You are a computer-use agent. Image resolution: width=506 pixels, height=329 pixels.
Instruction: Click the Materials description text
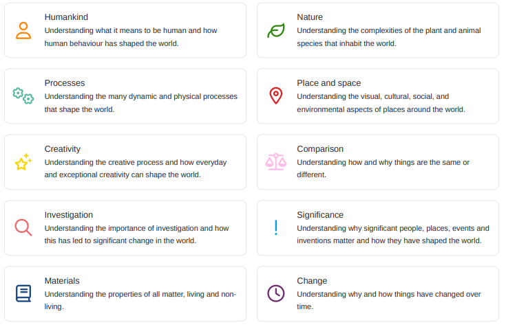coord(140,300)
